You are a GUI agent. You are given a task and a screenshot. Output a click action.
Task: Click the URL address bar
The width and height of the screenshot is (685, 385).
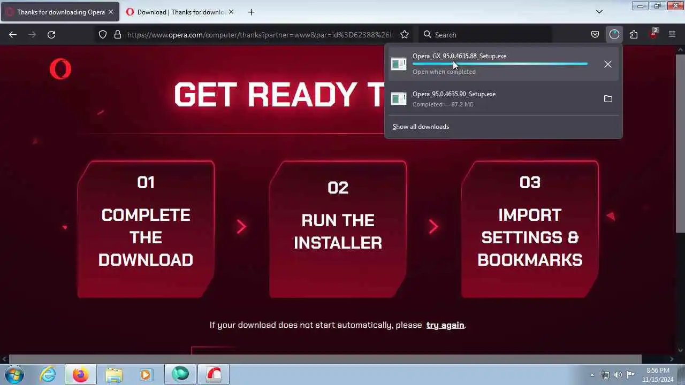tap(260, 34)
